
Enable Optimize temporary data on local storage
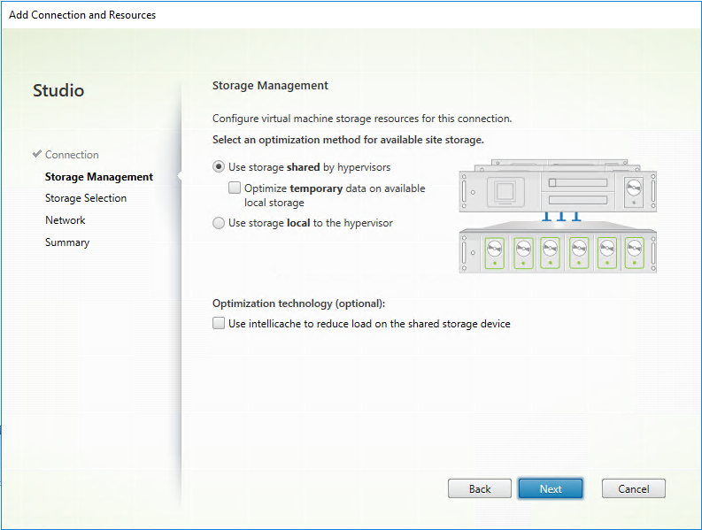point(235,188)
